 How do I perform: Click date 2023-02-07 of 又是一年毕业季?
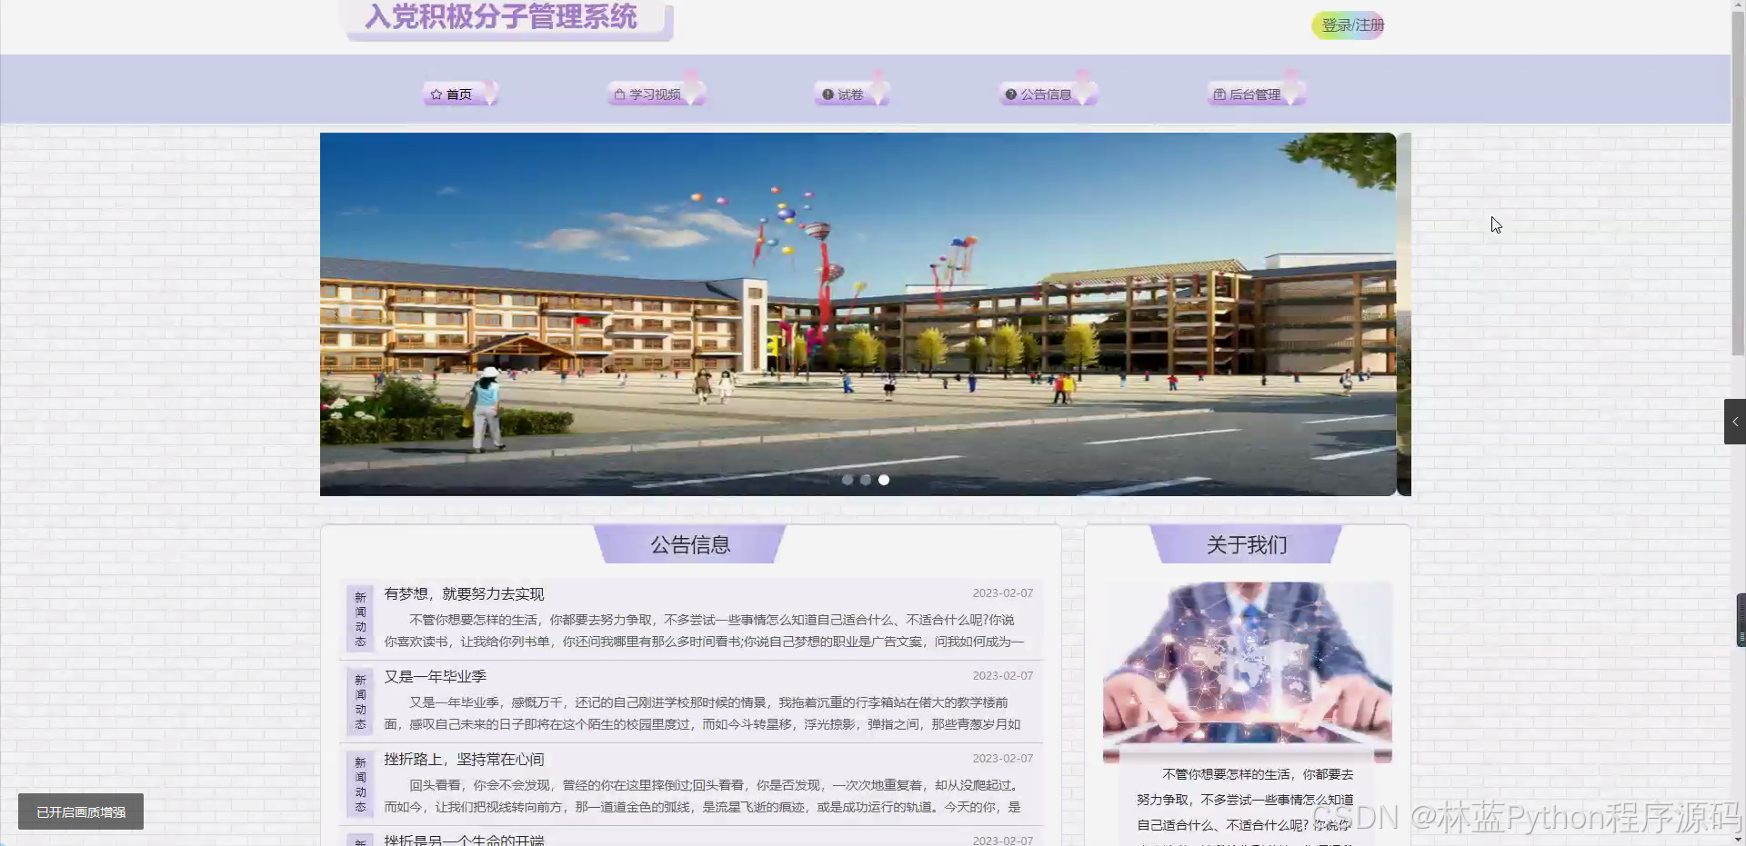point(1003,675)
